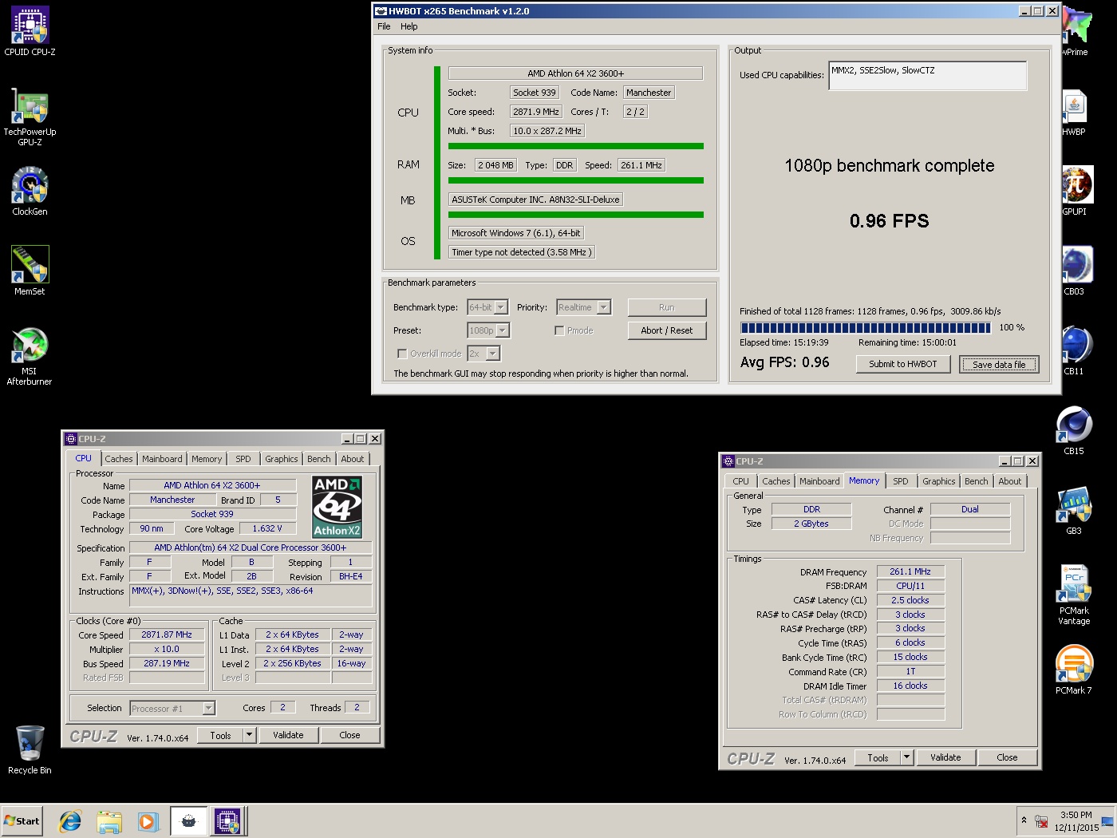The height and width of the screenshot is (838, 1117).
Task: Click Tools button in left CPU-Z
Action: [220, 735]
